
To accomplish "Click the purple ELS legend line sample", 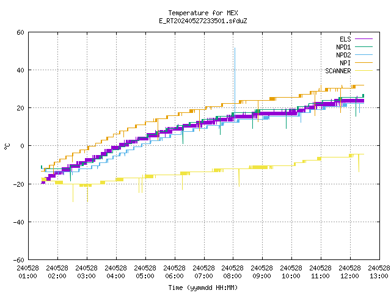I will (x=364, y=39).
